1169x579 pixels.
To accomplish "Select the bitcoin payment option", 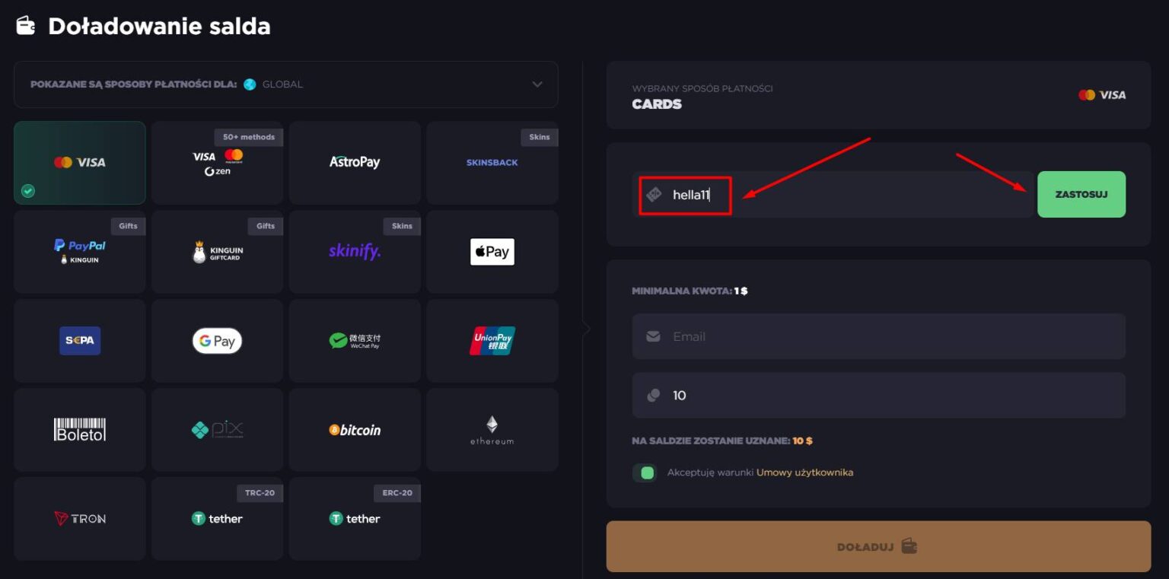I will (355, 430).
